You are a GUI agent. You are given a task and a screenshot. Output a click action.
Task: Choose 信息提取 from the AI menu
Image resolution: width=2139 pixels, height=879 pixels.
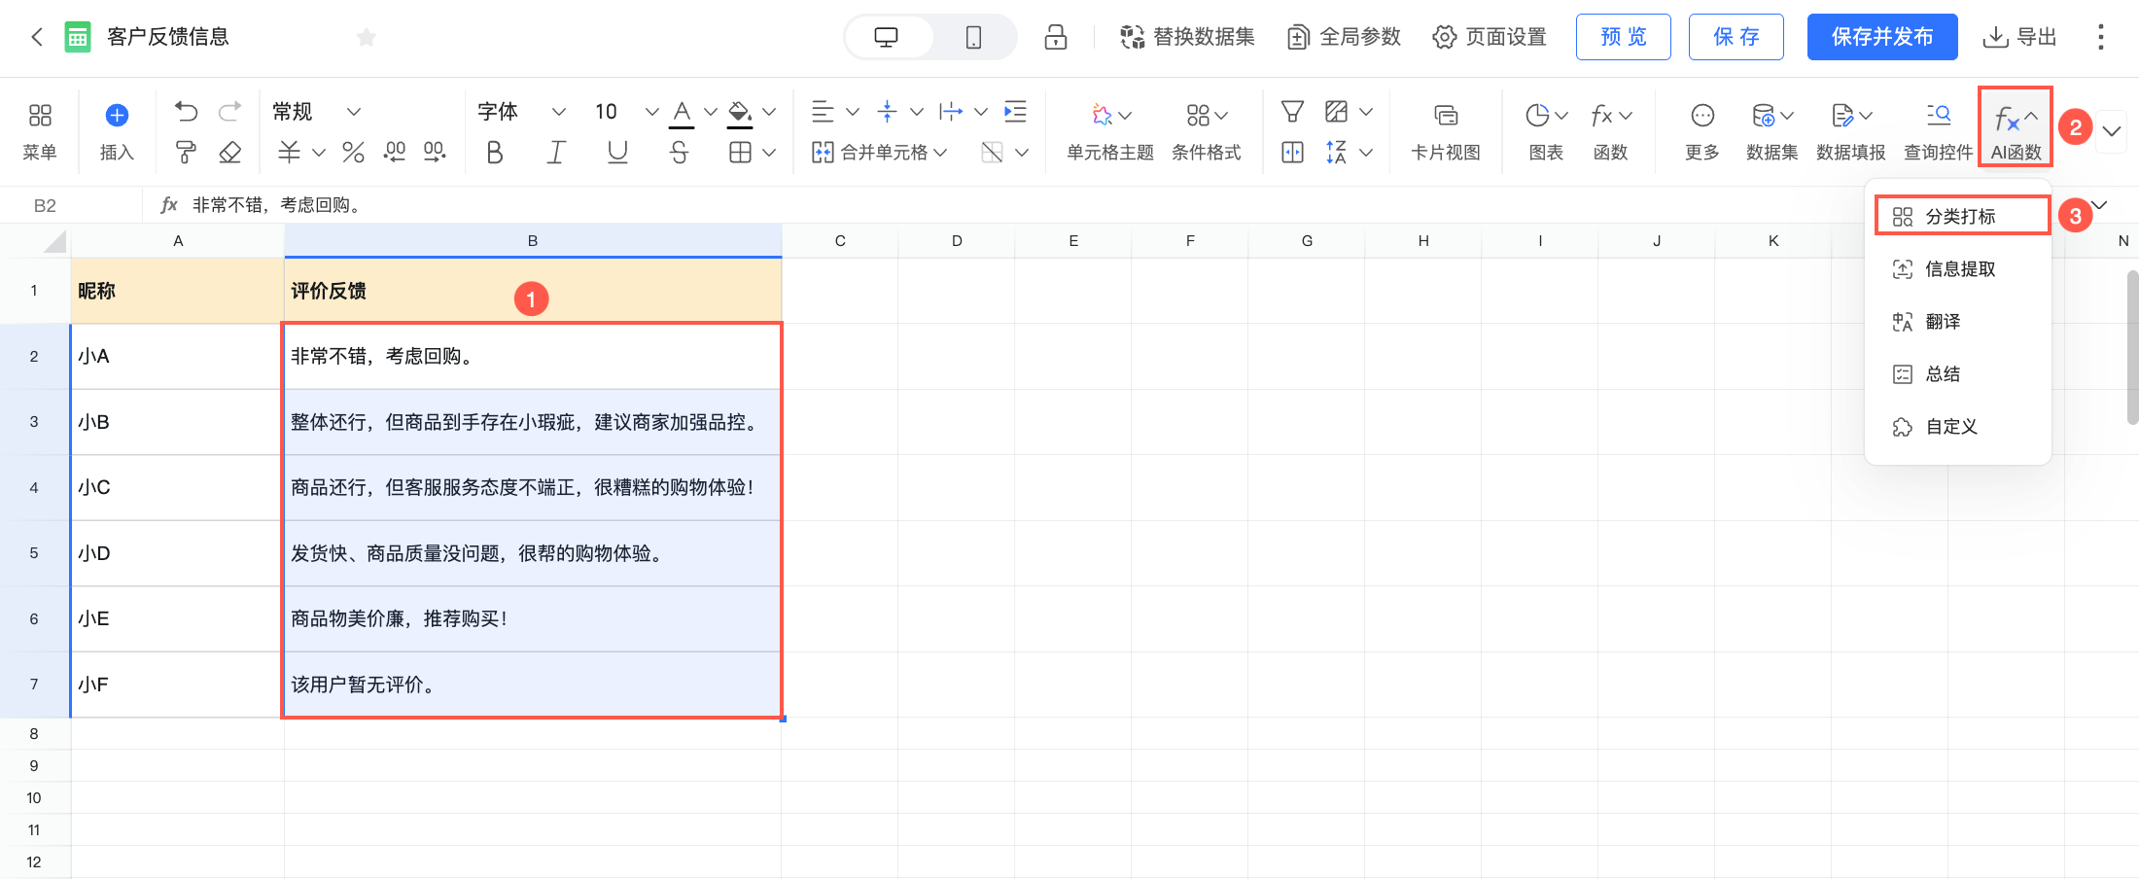(1958, 269)
